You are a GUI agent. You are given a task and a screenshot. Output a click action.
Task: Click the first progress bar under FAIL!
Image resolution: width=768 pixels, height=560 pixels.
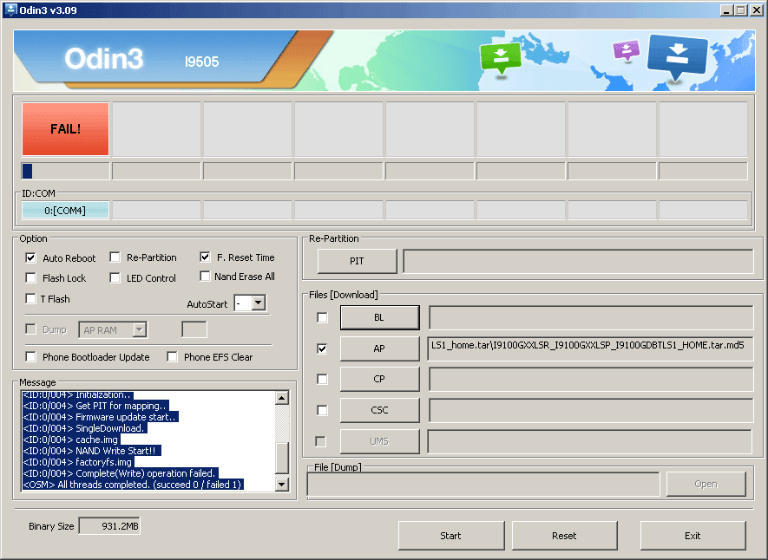point(65,171)
